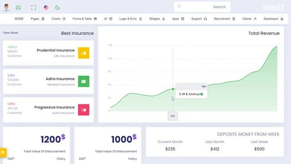Viewport: 291px width, 164px height.
Task: Click the Apr x-axis label box
Action: 173,116
